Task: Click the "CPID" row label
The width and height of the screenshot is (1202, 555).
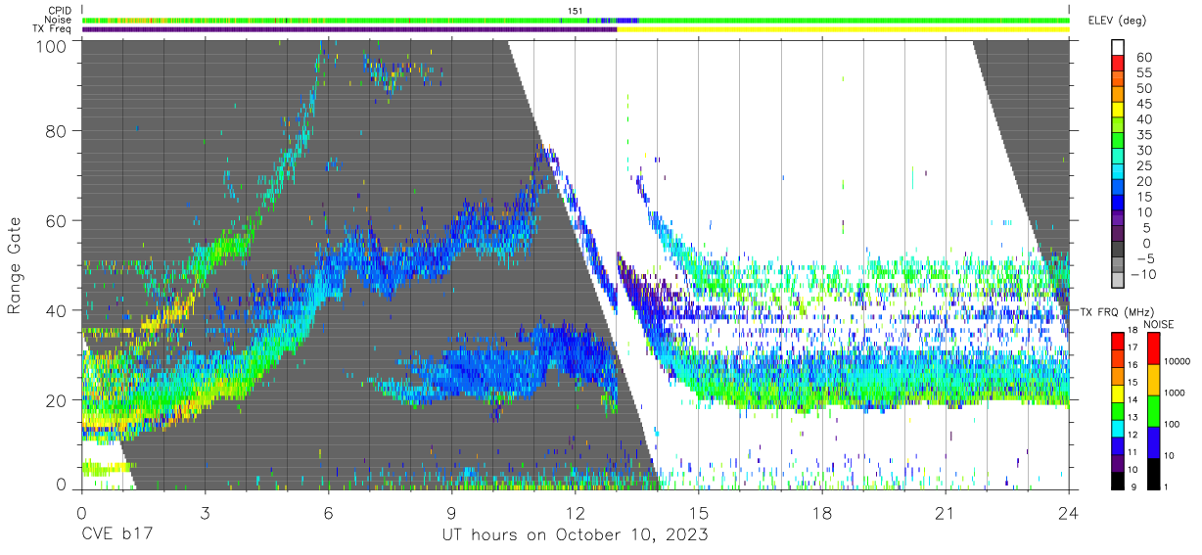Action: [60, 11]
